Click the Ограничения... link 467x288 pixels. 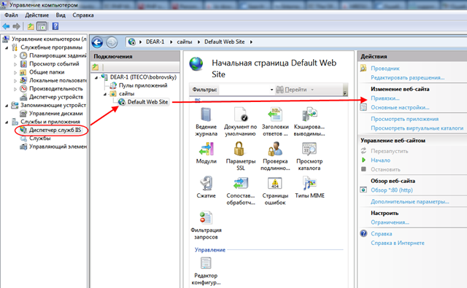[x=390, y=222]
